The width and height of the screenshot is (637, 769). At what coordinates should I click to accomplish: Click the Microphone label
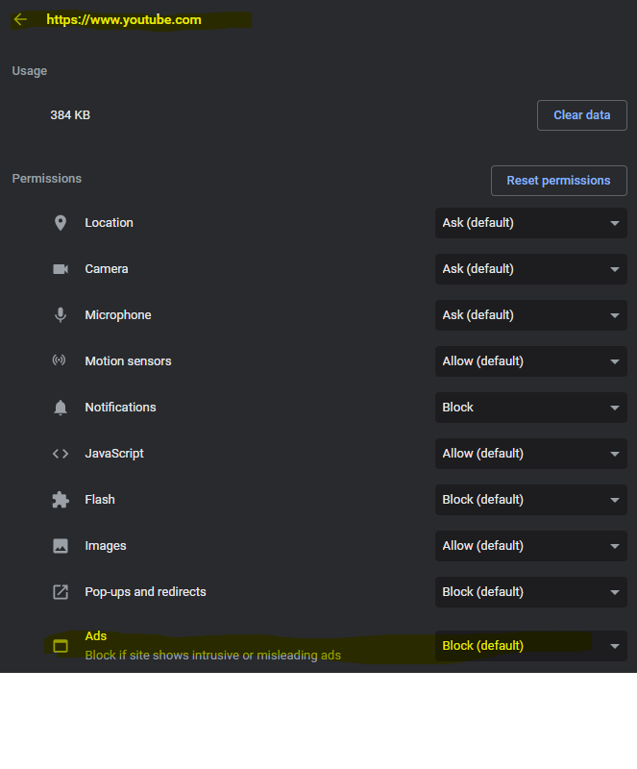click(x=117, y=315)
